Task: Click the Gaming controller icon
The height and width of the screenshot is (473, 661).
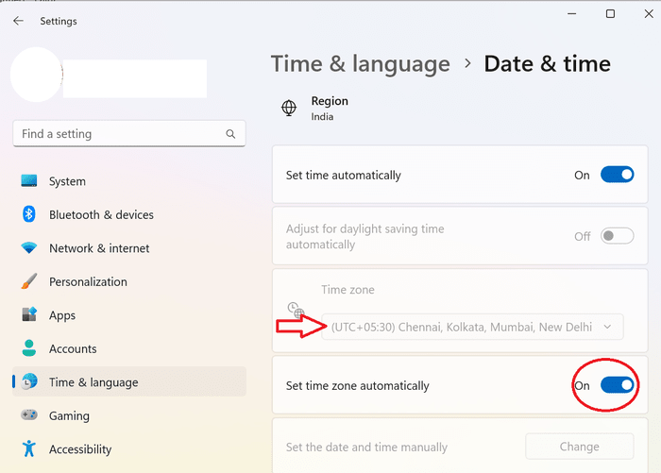Action: pos(29,414)
